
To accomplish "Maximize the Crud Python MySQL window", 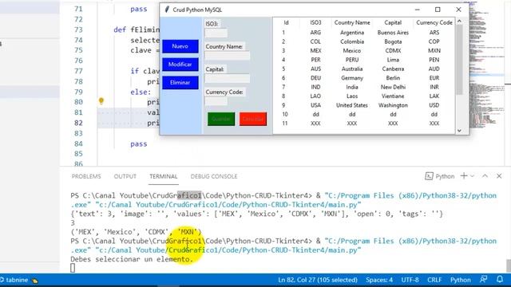I will point(438,10).
